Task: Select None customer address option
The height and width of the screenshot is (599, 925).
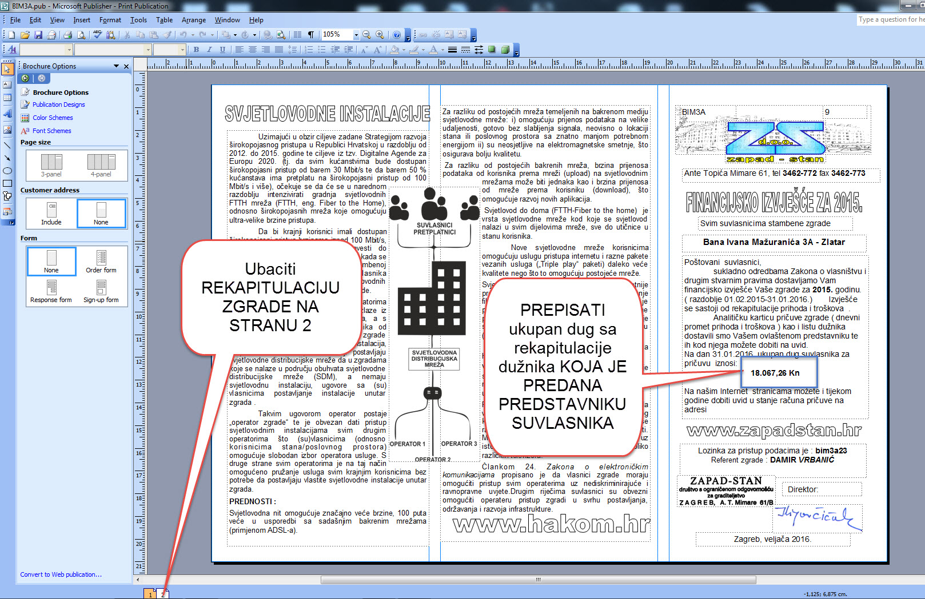Action: pyautogui.click(x=101, y=213)
